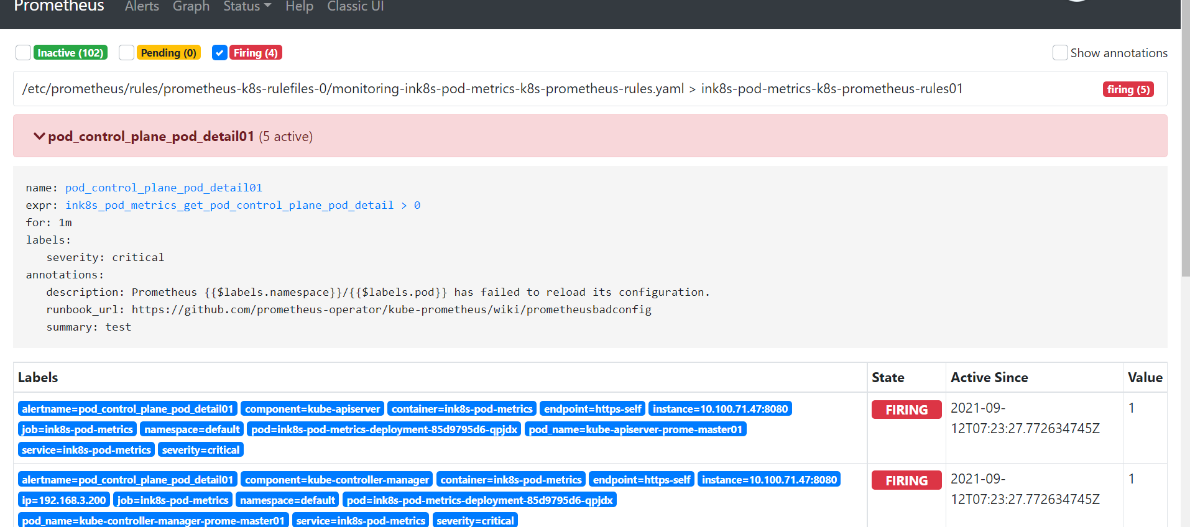Click the ip=192.168.3.200 label
1190x527 pixels.
coord(64,500)
